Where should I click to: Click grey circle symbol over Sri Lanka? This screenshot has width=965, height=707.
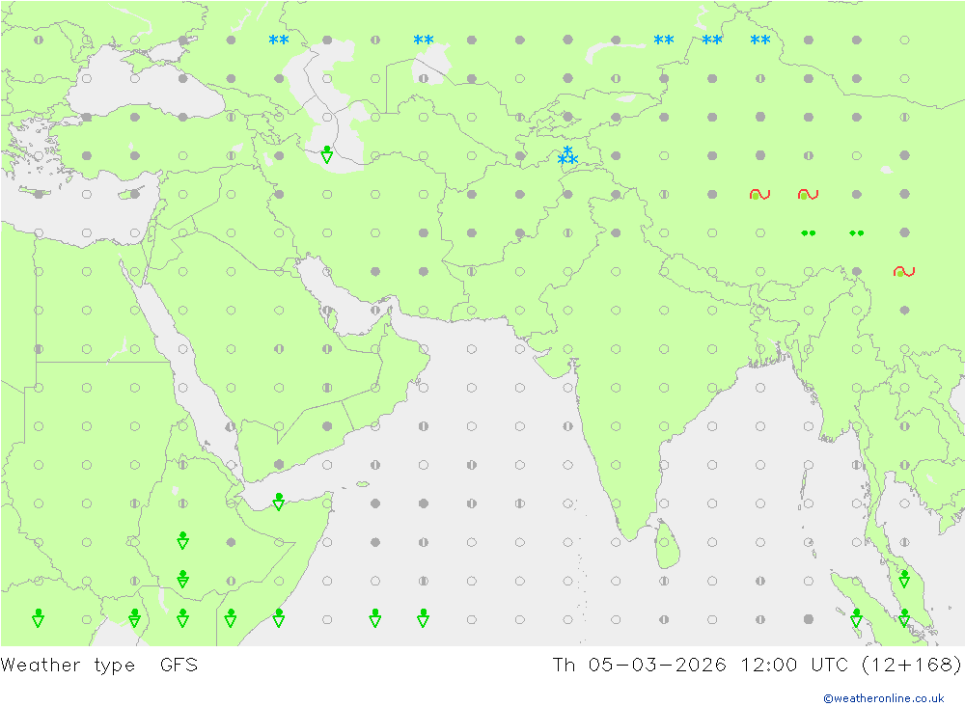pyautogui.click(x=664, y=542)
